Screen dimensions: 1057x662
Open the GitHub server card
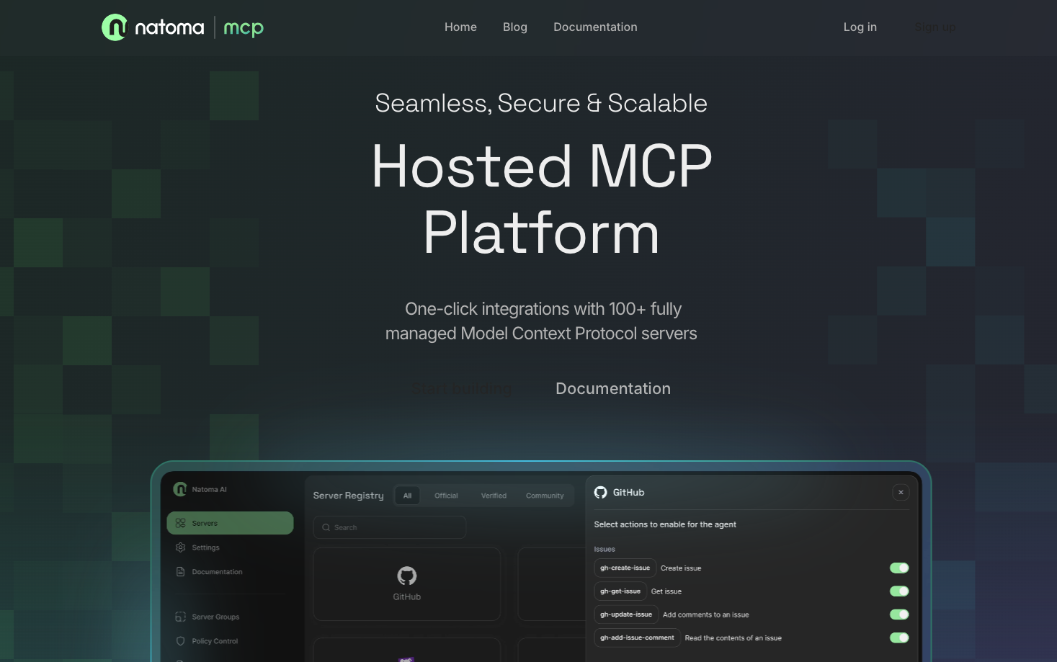point(406,584)
